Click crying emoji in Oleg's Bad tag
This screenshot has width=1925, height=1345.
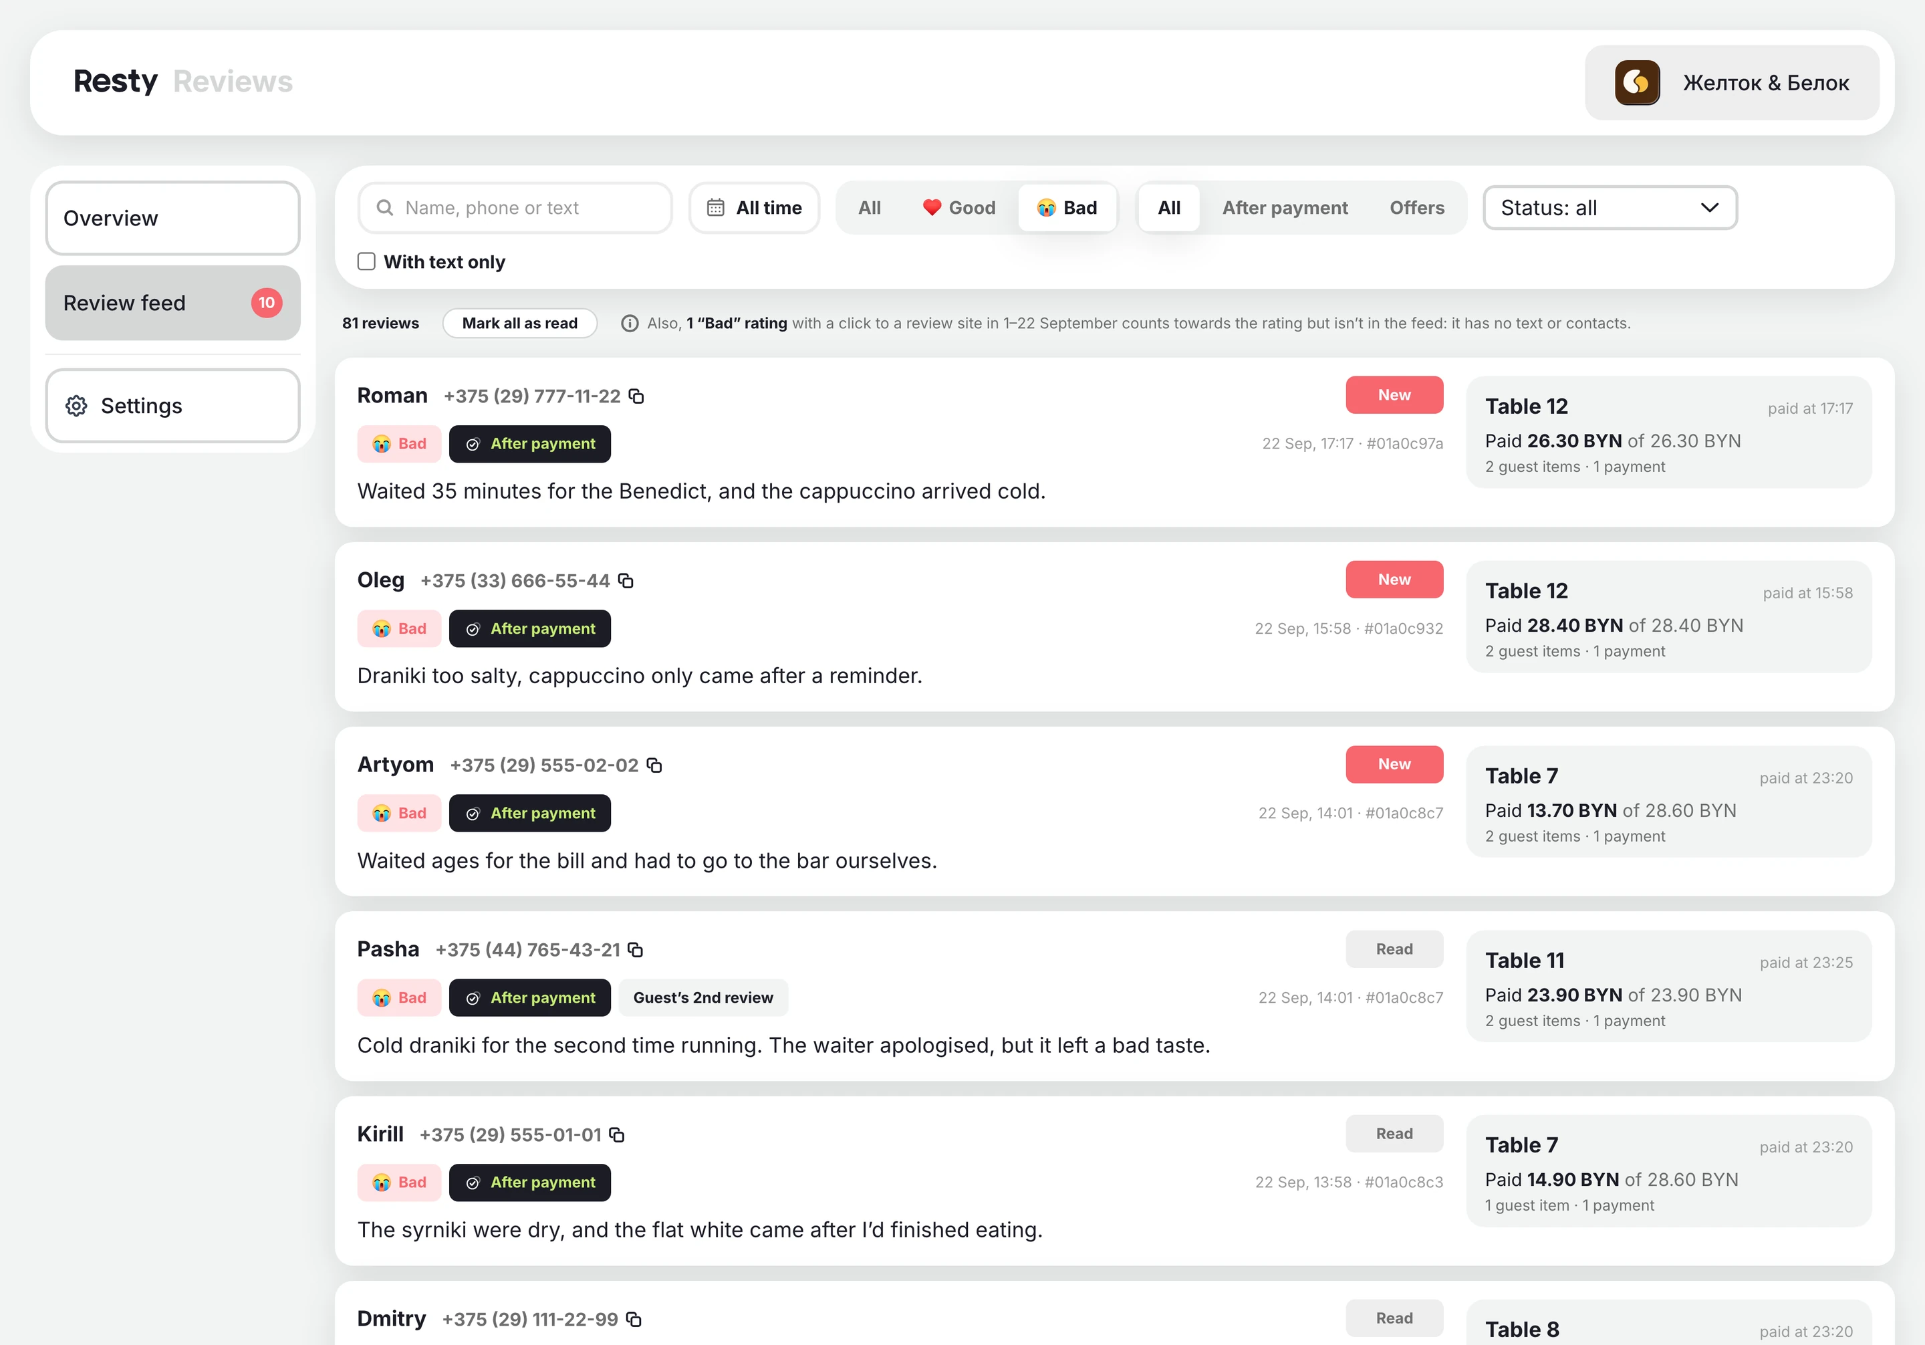click(382, 629)
